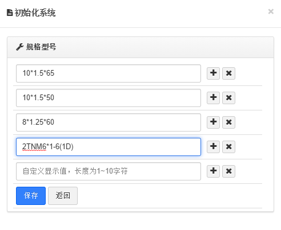Delete the 10*1.5*50 spec row

pyautogui.click(x=228, y=98)
